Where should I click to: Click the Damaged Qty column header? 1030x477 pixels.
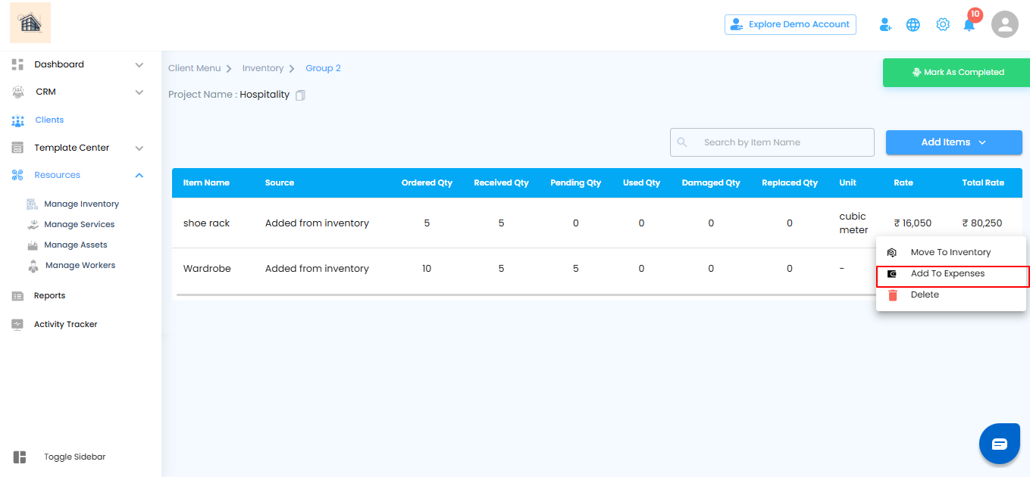pyautogui.click(x=711, y=183)
